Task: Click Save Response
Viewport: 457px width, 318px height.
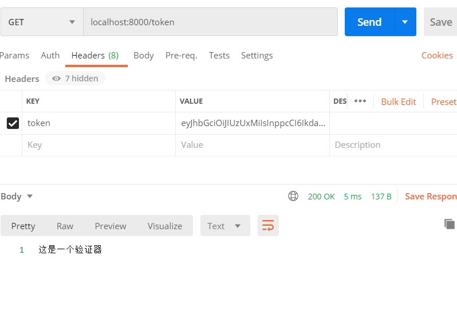Action: pyautogui.click(x=431, y=197)
